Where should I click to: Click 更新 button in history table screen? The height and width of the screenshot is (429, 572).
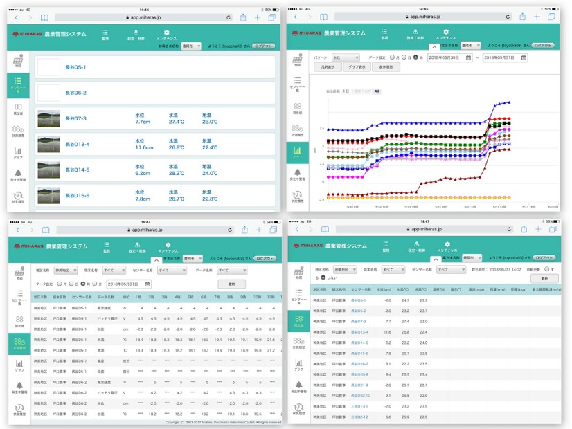click(232, 284)
